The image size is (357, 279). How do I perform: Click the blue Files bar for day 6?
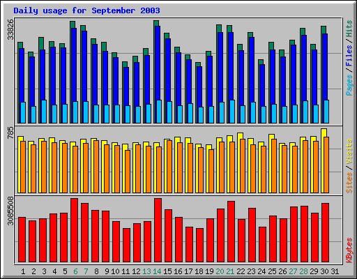74,65
